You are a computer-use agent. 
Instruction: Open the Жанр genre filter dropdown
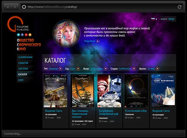pyautogui.click(x=105, y=69)
